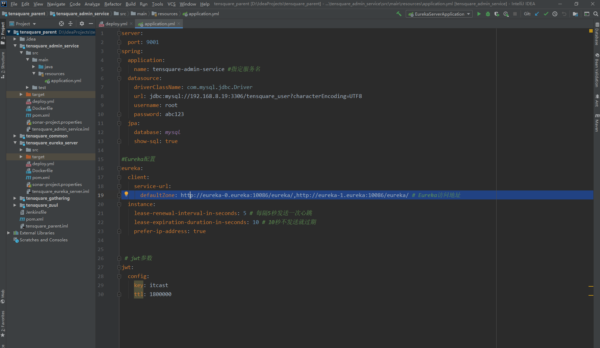Click the yellow intention bulb on line 19
Viewport: 600px width, 348px height.
pyautogui.click(x=126, y=195)
